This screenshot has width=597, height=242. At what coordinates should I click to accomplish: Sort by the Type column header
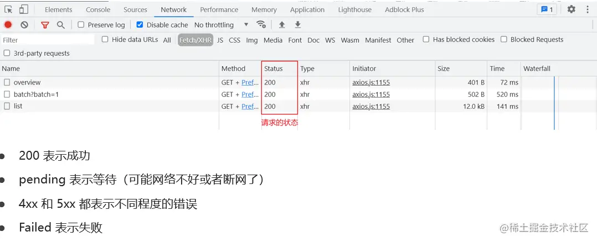pyautogui.click(x=323, y=69)
